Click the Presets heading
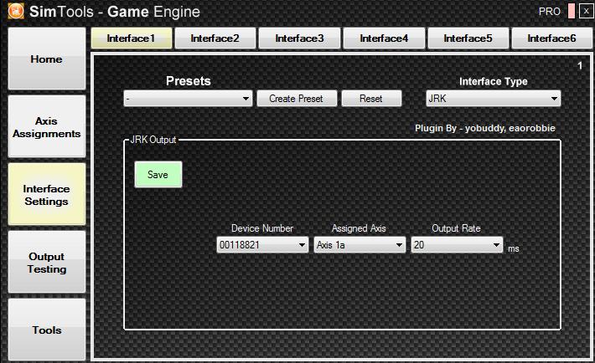Image resolution: width=595 pixels, height=363 pixels. pos(189,80)
